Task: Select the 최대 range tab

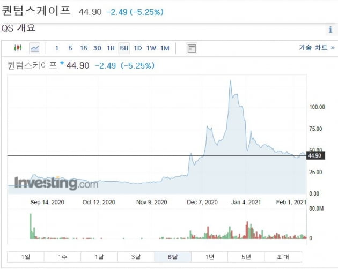Action: click(x=283, y=257)
